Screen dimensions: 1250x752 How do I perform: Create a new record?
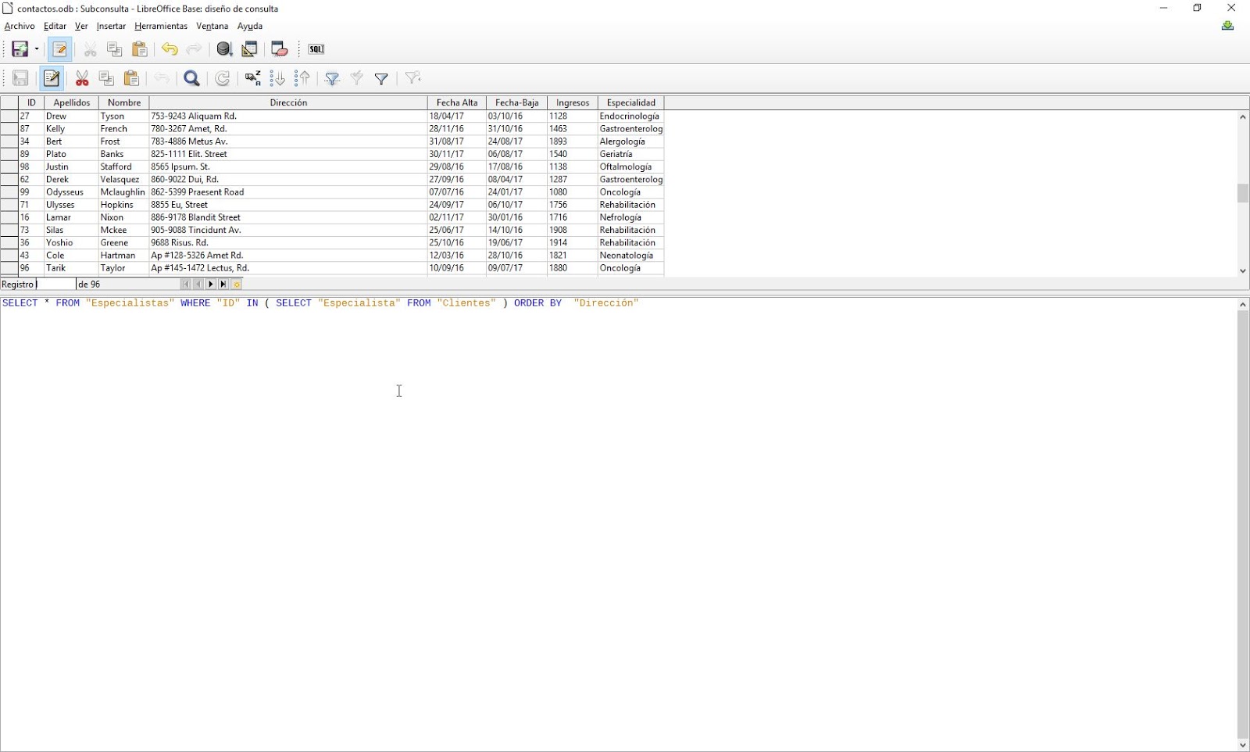[236, 284]
